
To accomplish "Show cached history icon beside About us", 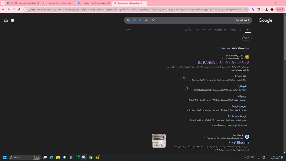I will coord(184,78).
